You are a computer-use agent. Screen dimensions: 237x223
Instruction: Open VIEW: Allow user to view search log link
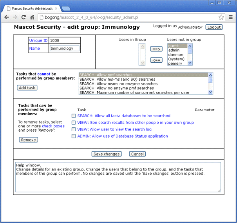click(x=114, y=129)
